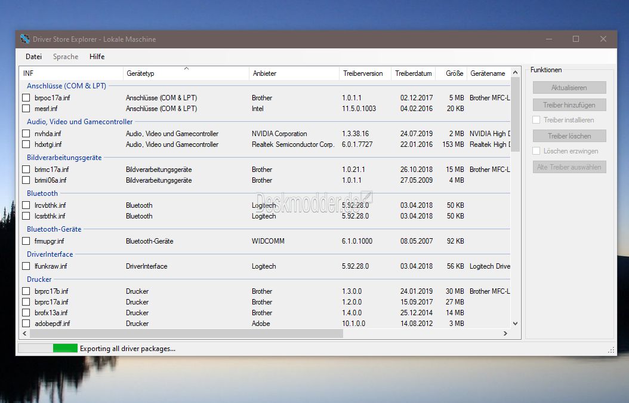Click the Logitech Drive device name cell
Screen dimensions: 629x403
coord(490,266)
